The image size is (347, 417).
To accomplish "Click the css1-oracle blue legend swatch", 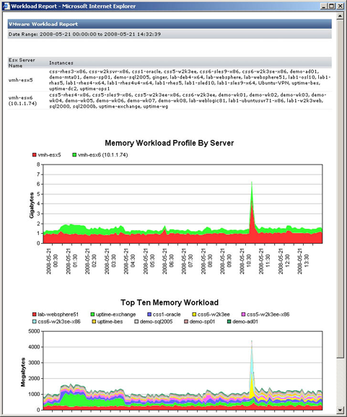I will 149,315.
